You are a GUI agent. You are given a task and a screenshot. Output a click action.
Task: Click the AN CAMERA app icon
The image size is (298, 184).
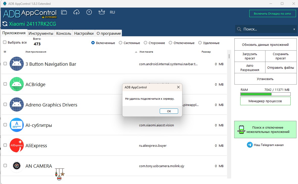tap(17, 166)
